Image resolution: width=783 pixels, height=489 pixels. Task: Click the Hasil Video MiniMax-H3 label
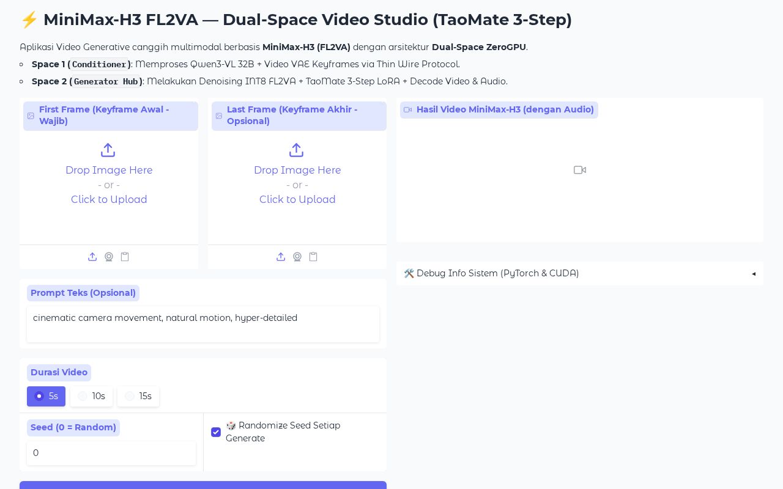(x=499, y=109)
